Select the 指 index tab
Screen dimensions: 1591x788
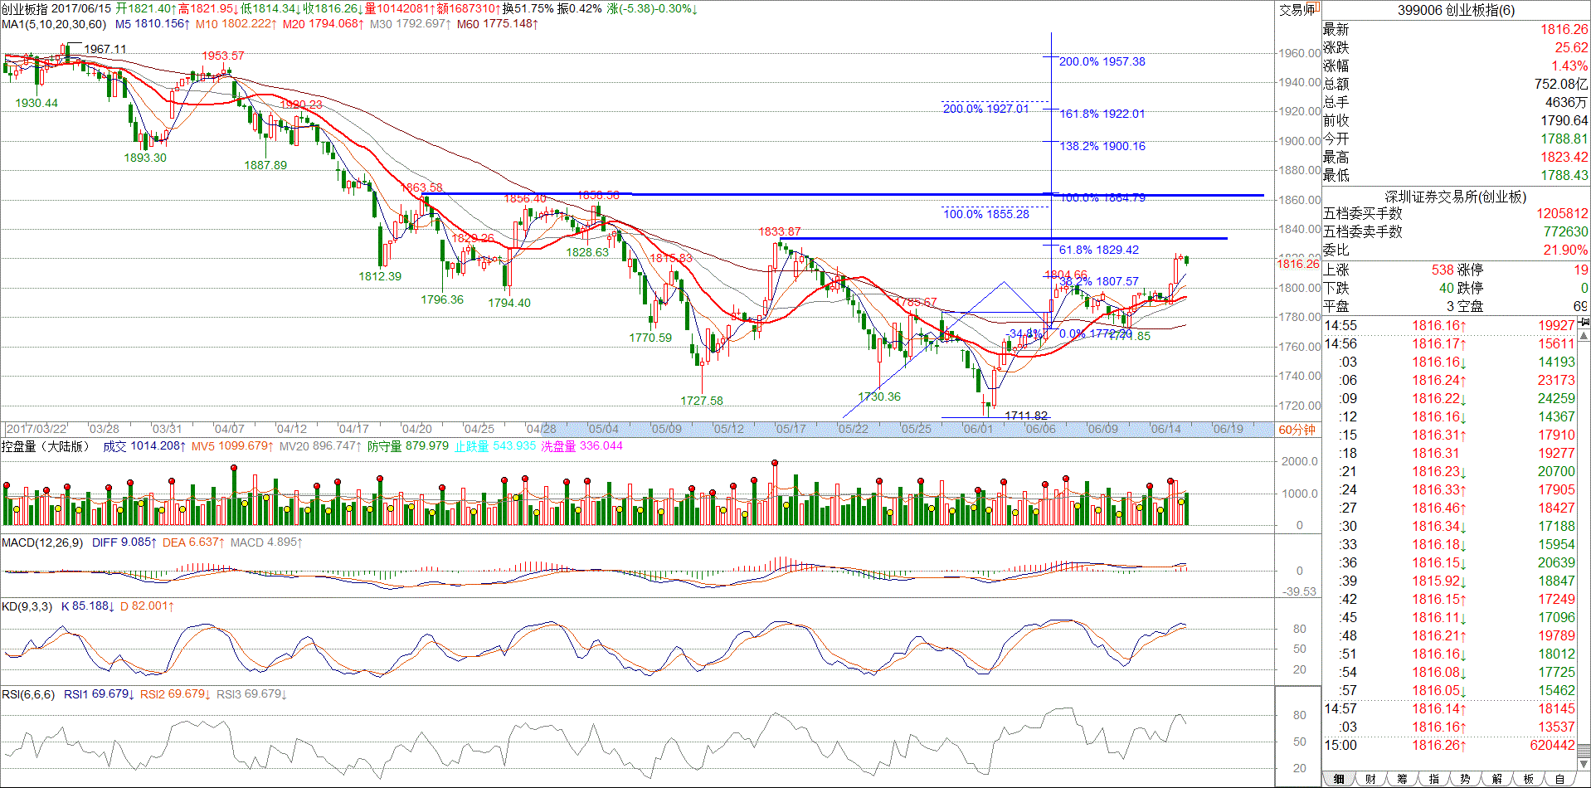click(1433, 779)
